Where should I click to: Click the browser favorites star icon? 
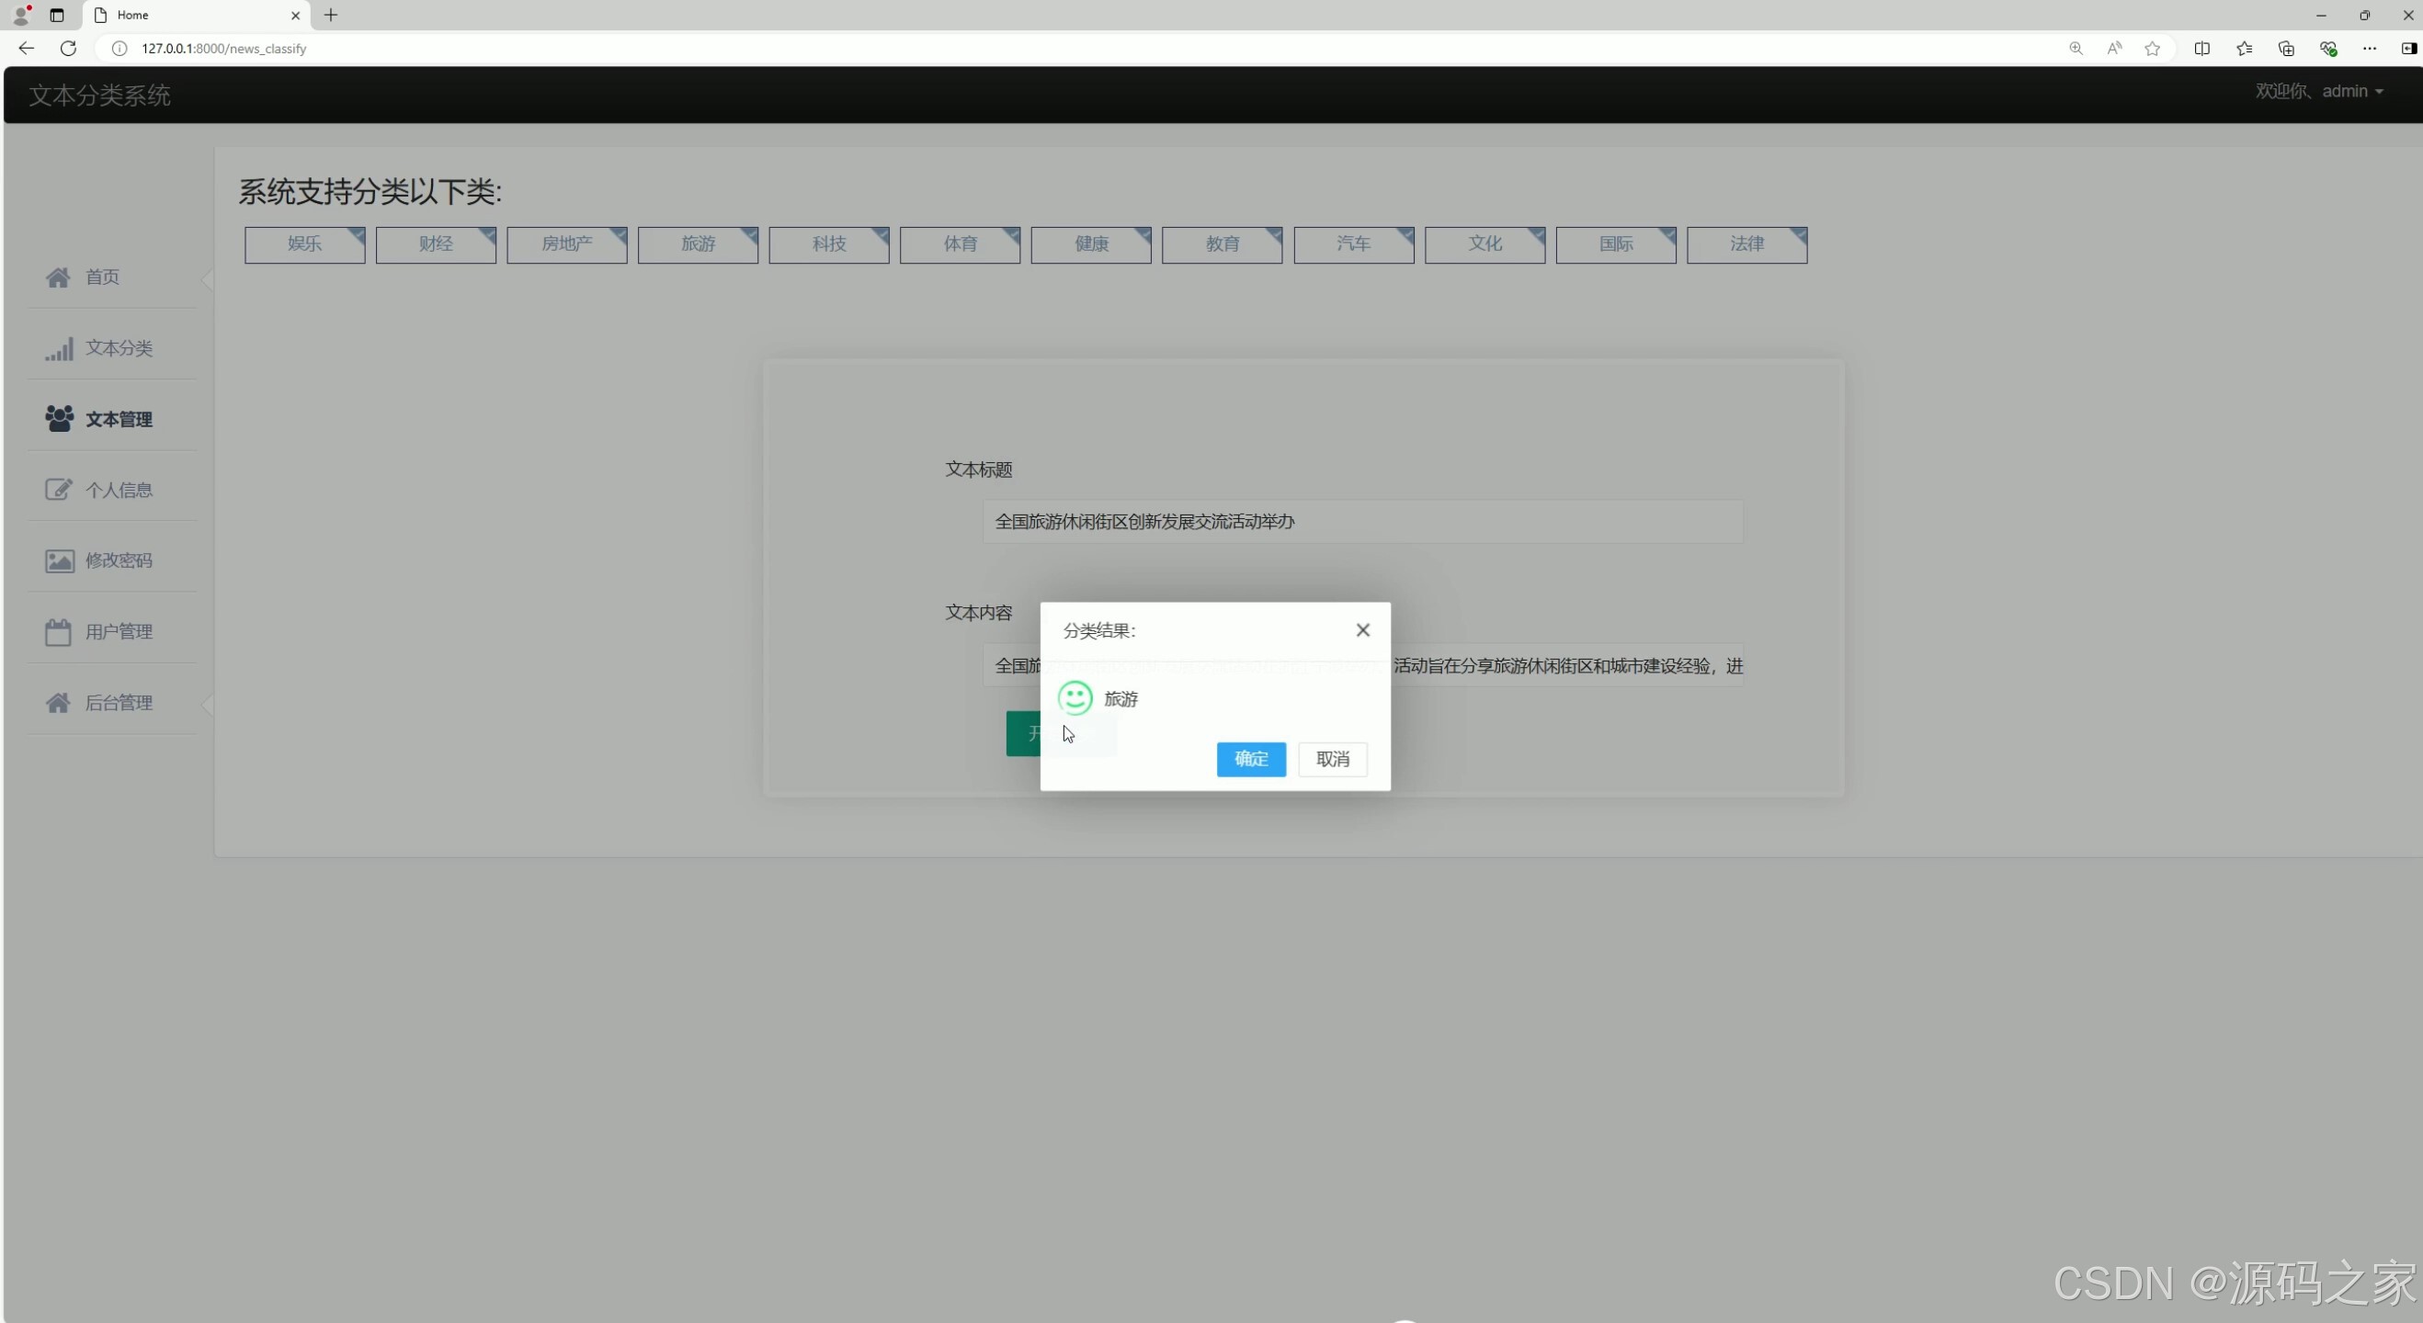point(2152,49)
